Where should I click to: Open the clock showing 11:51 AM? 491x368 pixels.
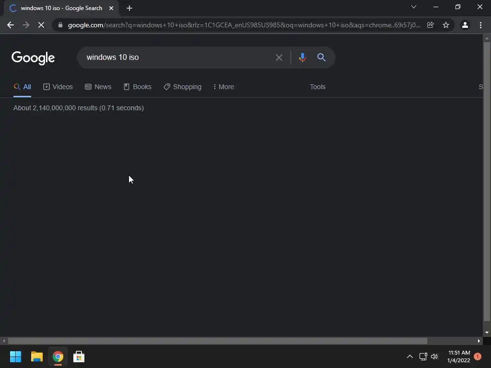[459, 356]
